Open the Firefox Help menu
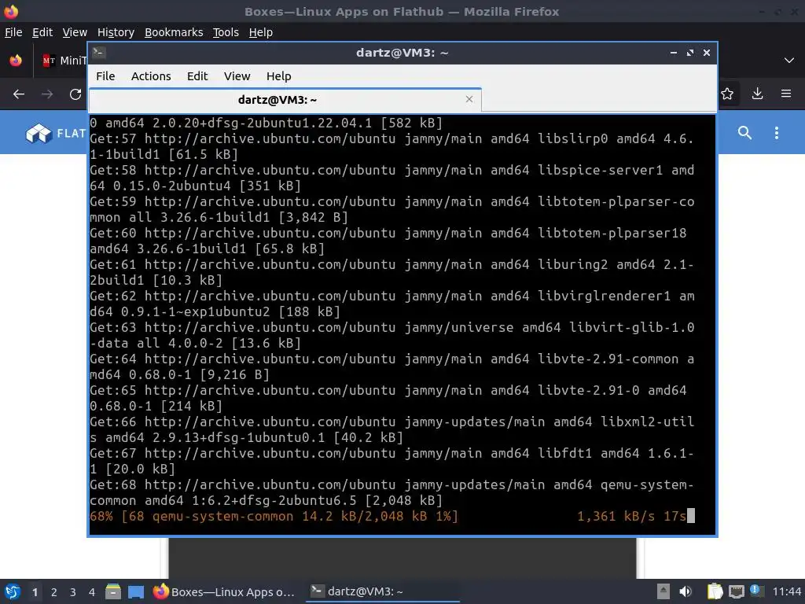This screenshot has width=805, height=604. (x=260, y=32)
